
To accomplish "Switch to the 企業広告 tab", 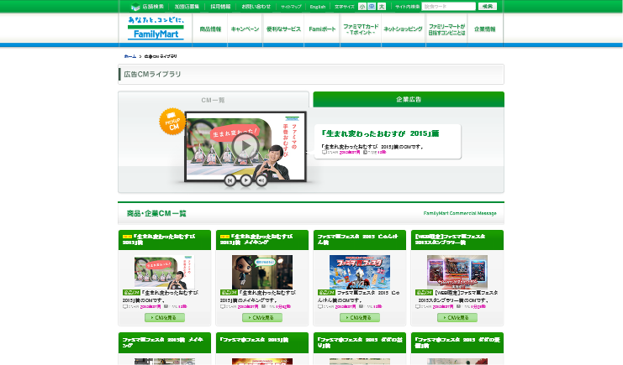I will [409, 99].
